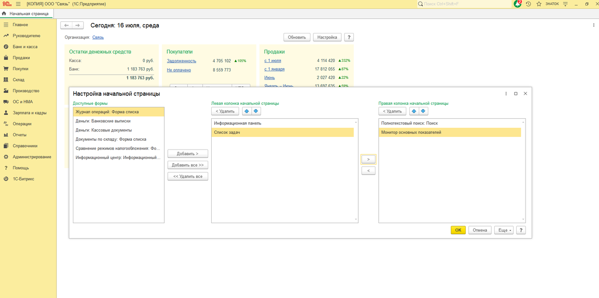This screenshot has width=599, height=298.
Task: Open the с 1 июля sales link
Action: pyautogui.click(x=274, y=60)
